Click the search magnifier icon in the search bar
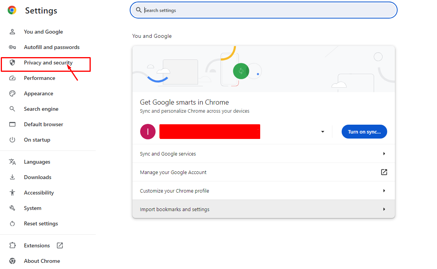Screen dimensions: 437x269 139,10
